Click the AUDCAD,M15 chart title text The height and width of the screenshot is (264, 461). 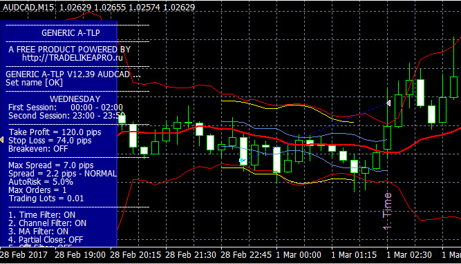28,8
